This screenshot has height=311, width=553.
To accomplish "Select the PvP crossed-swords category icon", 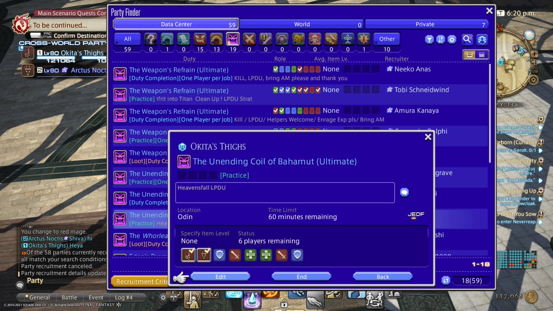I will tap(249, 39).
